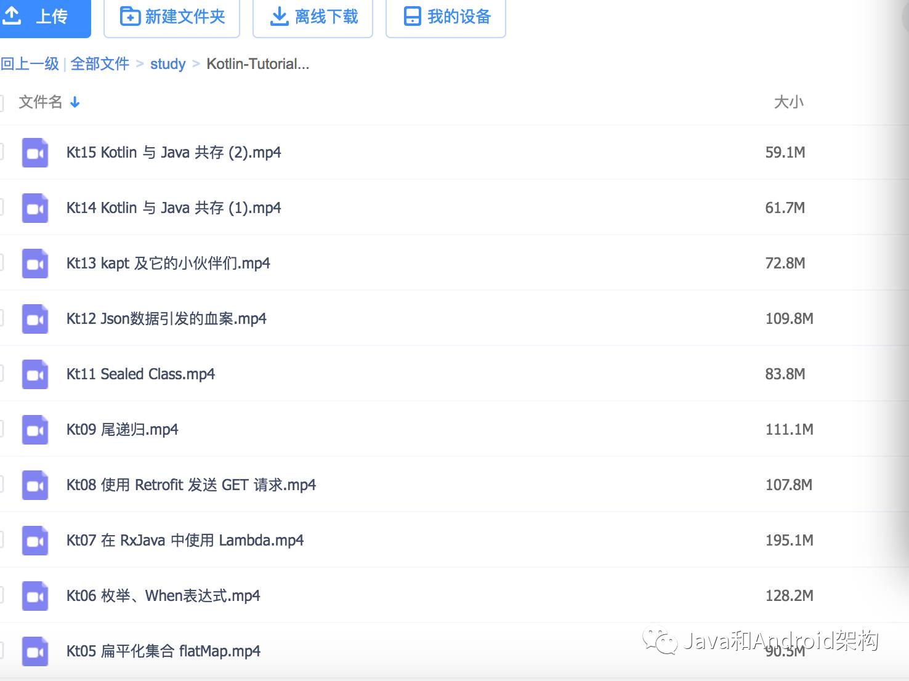Click video icon for Kt08 Retrofit file

[35, 485]
